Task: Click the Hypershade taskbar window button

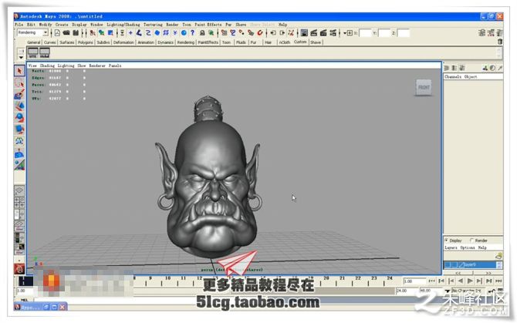Action: point(41,307)
